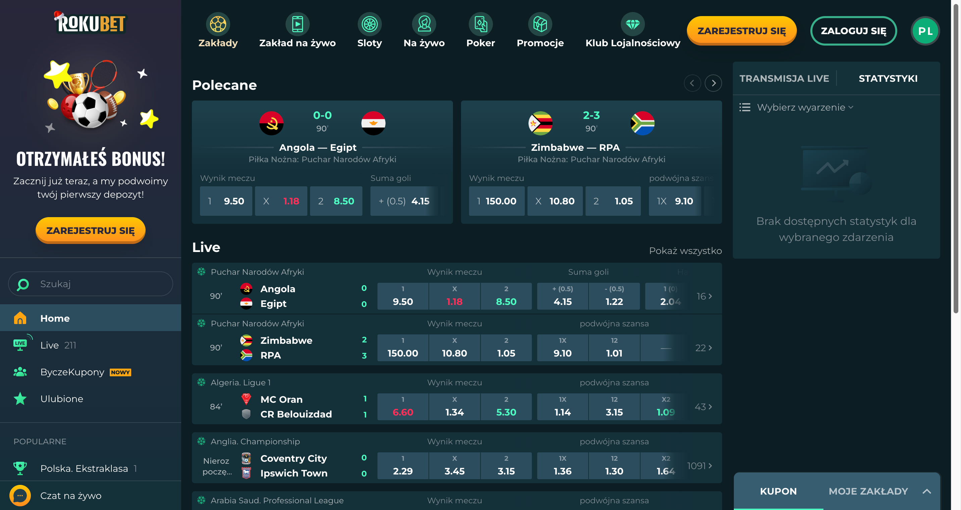The width and height of the screenshot is (961, 510).
Task: Select 150.00 in Polecane Zimbabwe card
Action: click(x=497, y=201)
